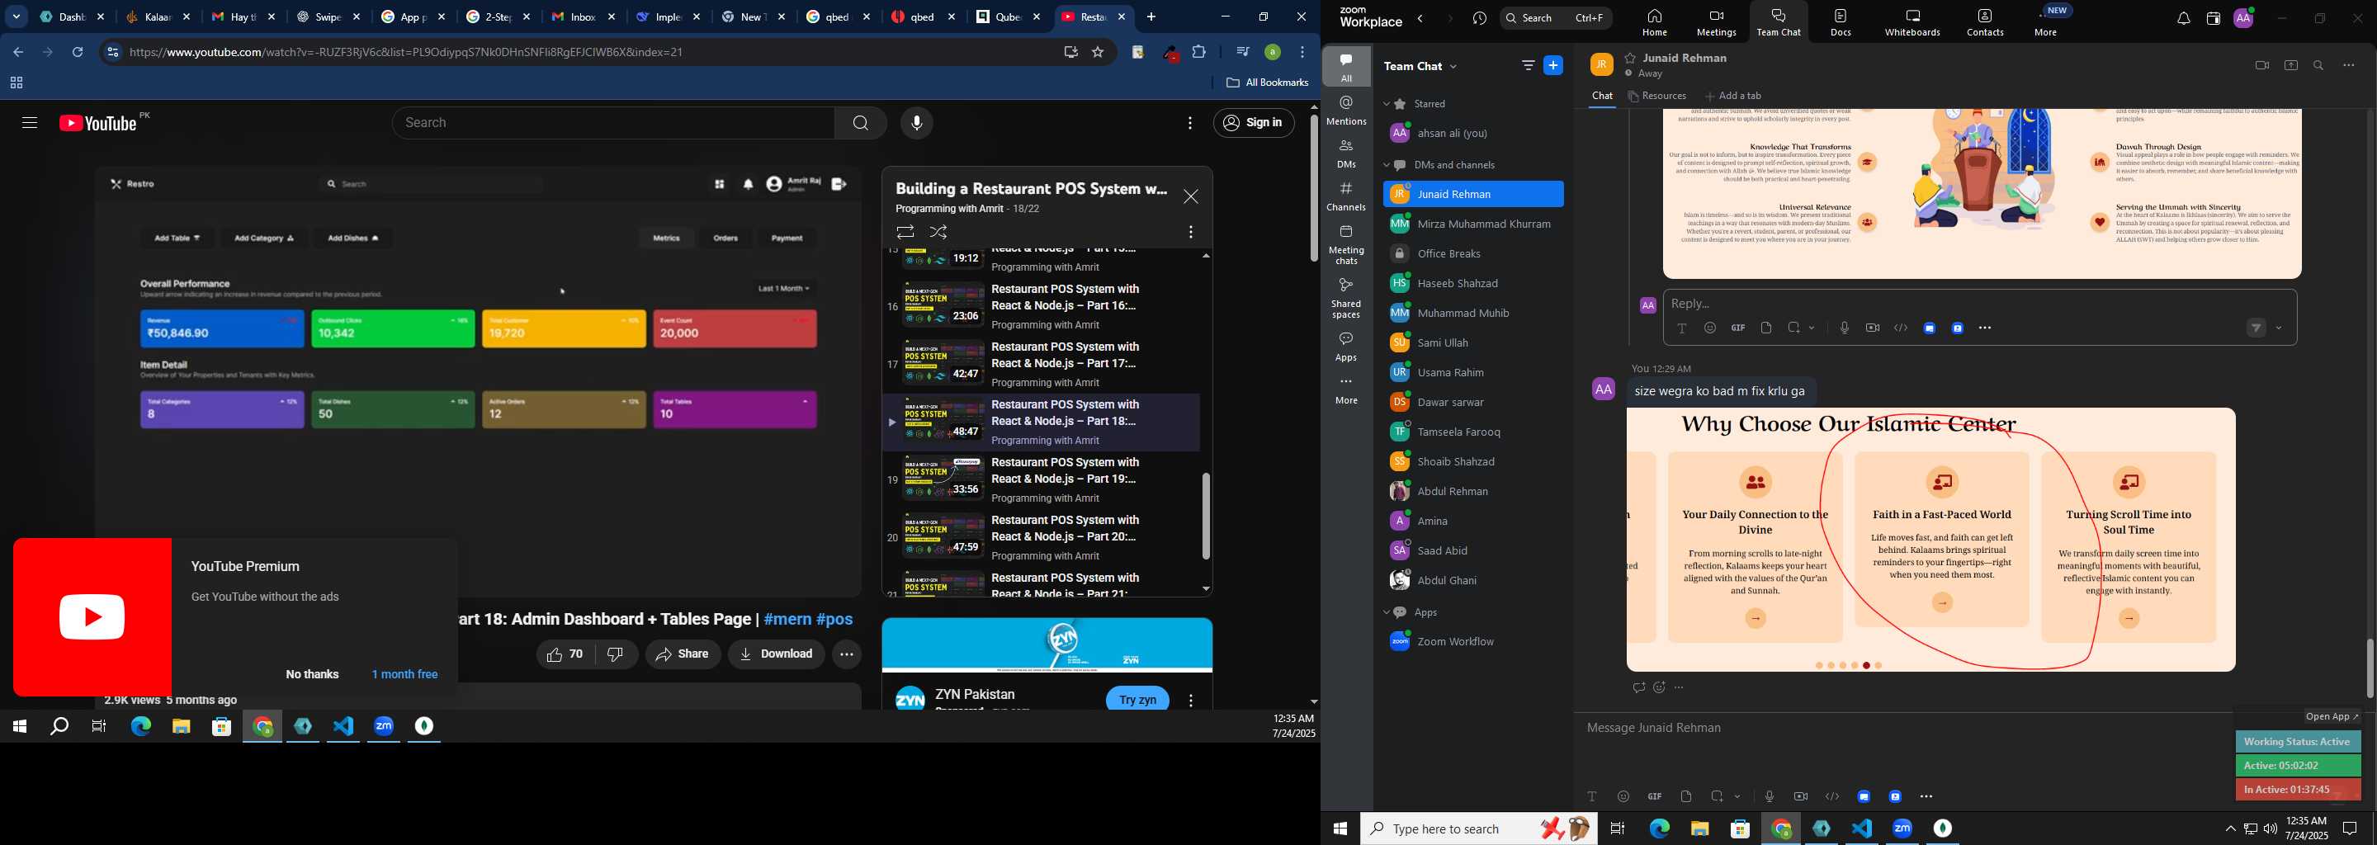Play Part 16 video in playlist
The height and width of the screenshot is (845, 2377).
coord(1041,306)
